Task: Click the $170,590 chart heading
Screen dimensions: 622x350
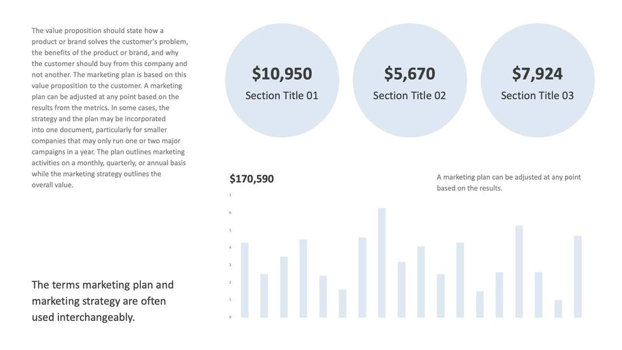Action: tap(252, 179)
